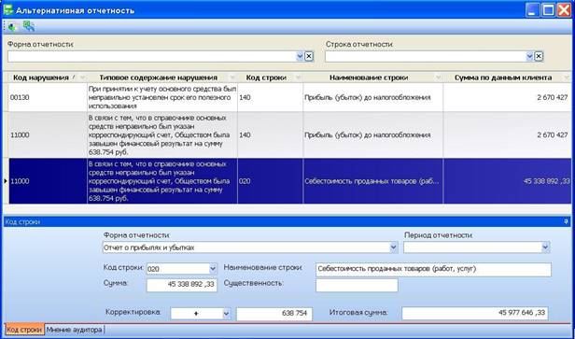Screen dimensions: 575x339
Task: Switch to the Код строки bottom tab
Action: click(24, 330)
